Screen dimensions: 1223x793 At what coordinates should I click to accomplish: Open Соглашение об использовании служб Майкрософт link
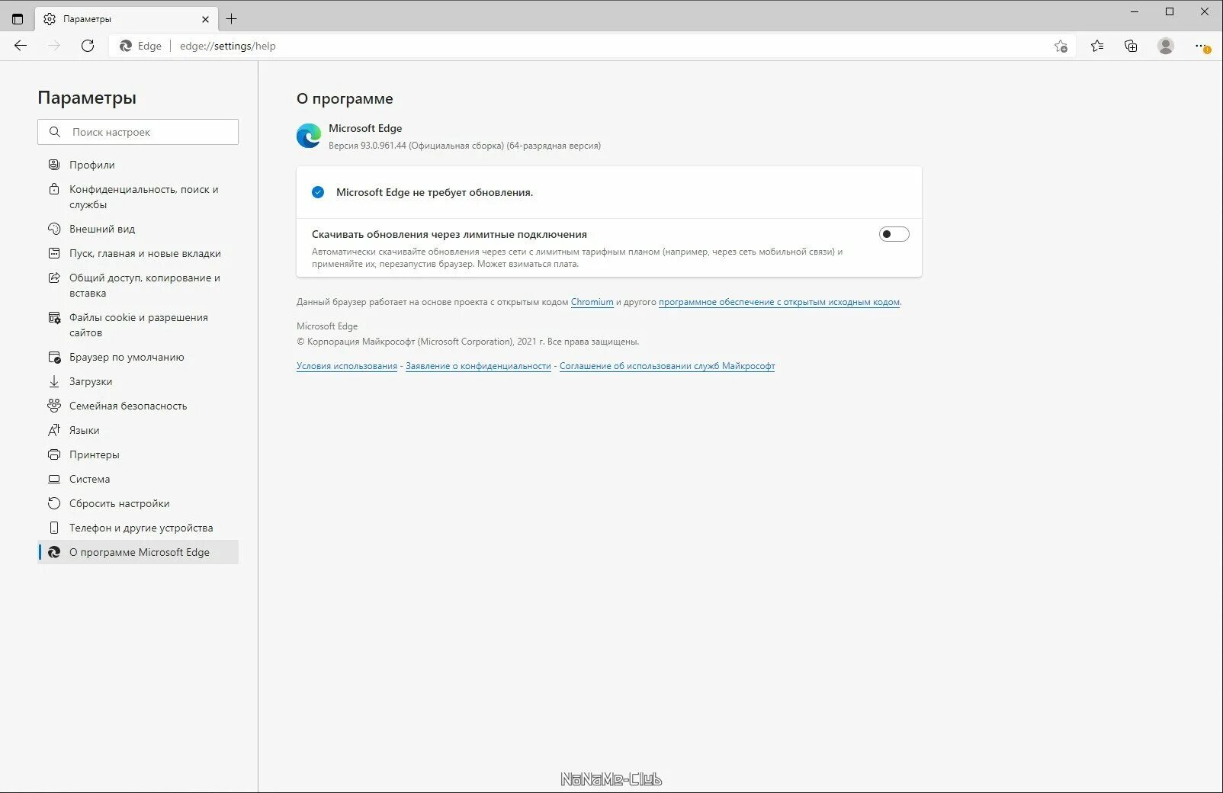coord(667,366)
